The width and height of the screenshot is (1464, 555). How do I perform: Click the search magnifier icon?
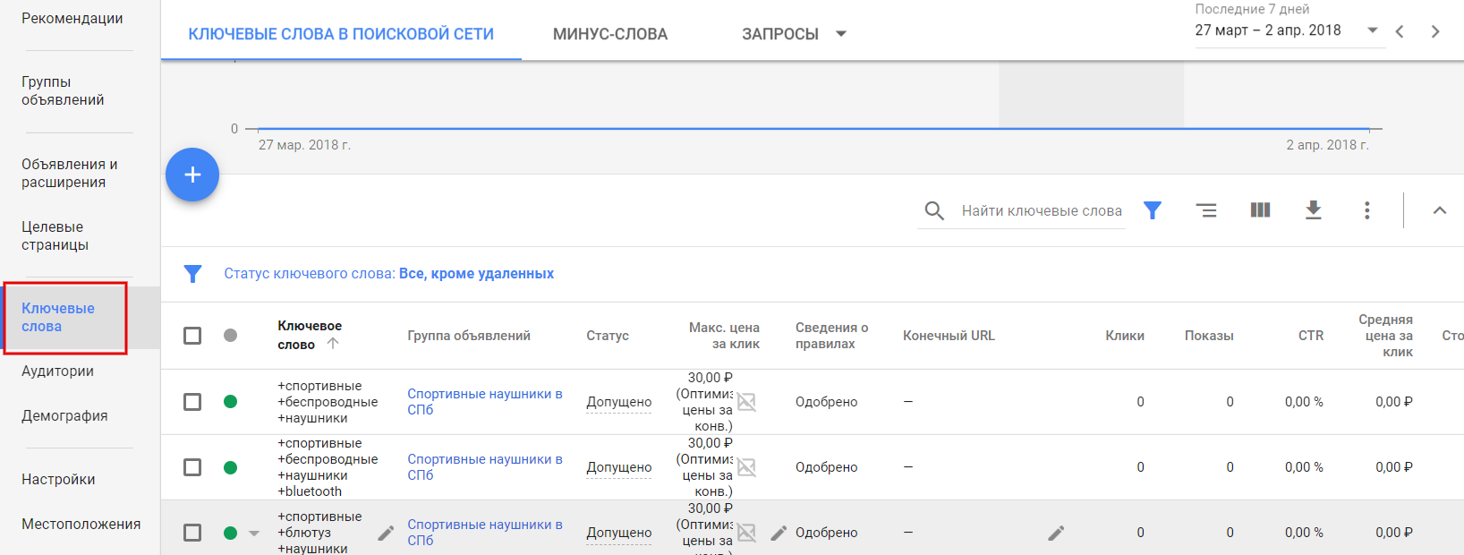[x=934, y=210]
